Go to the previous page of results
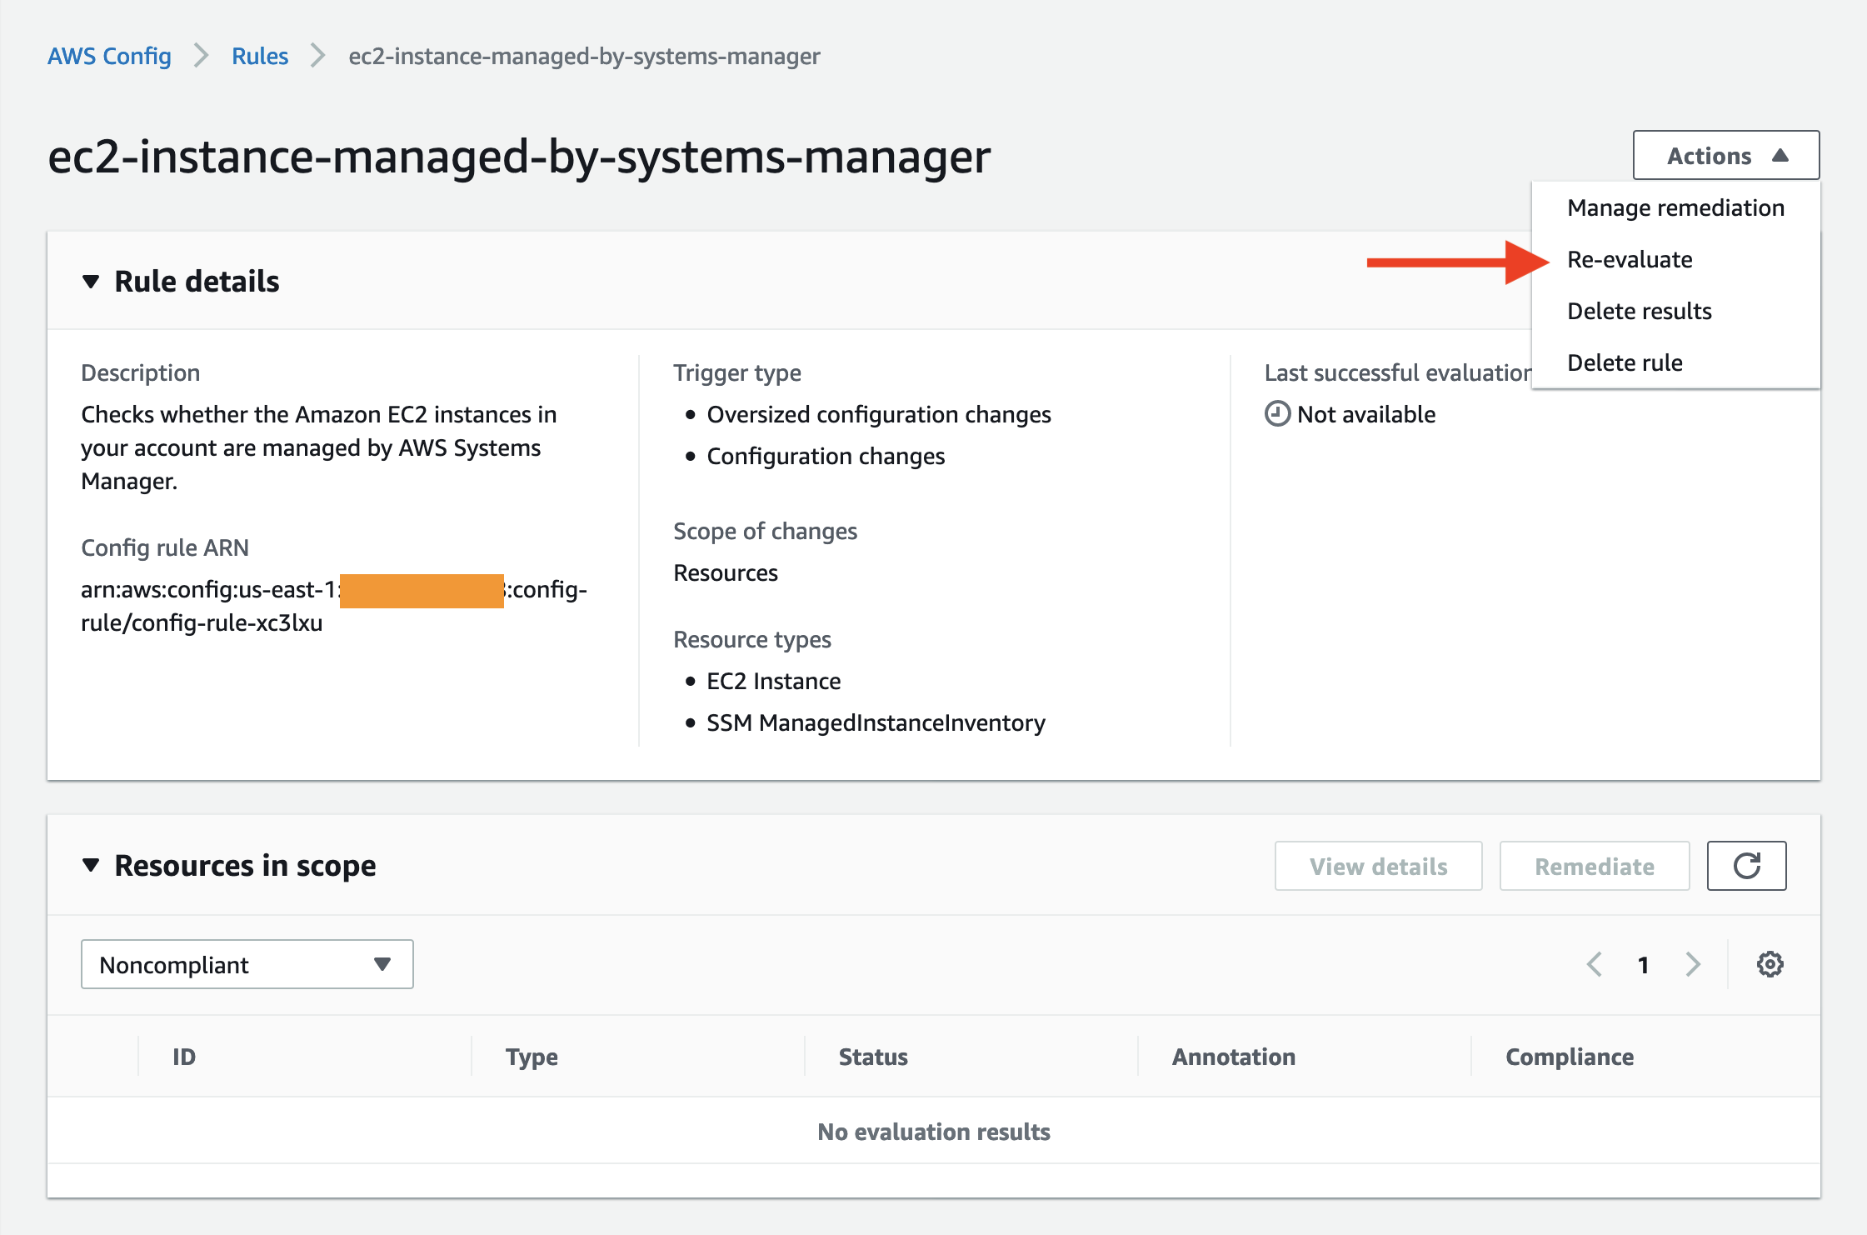Viewport: 1867px width, 1235px height. coord(1595,964)
